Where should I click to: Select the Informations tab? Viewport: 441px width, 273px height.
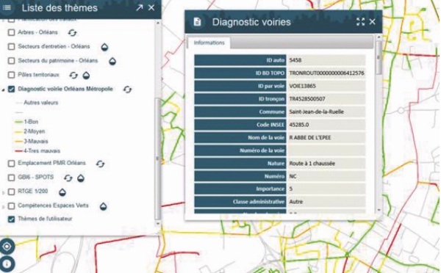209,43
